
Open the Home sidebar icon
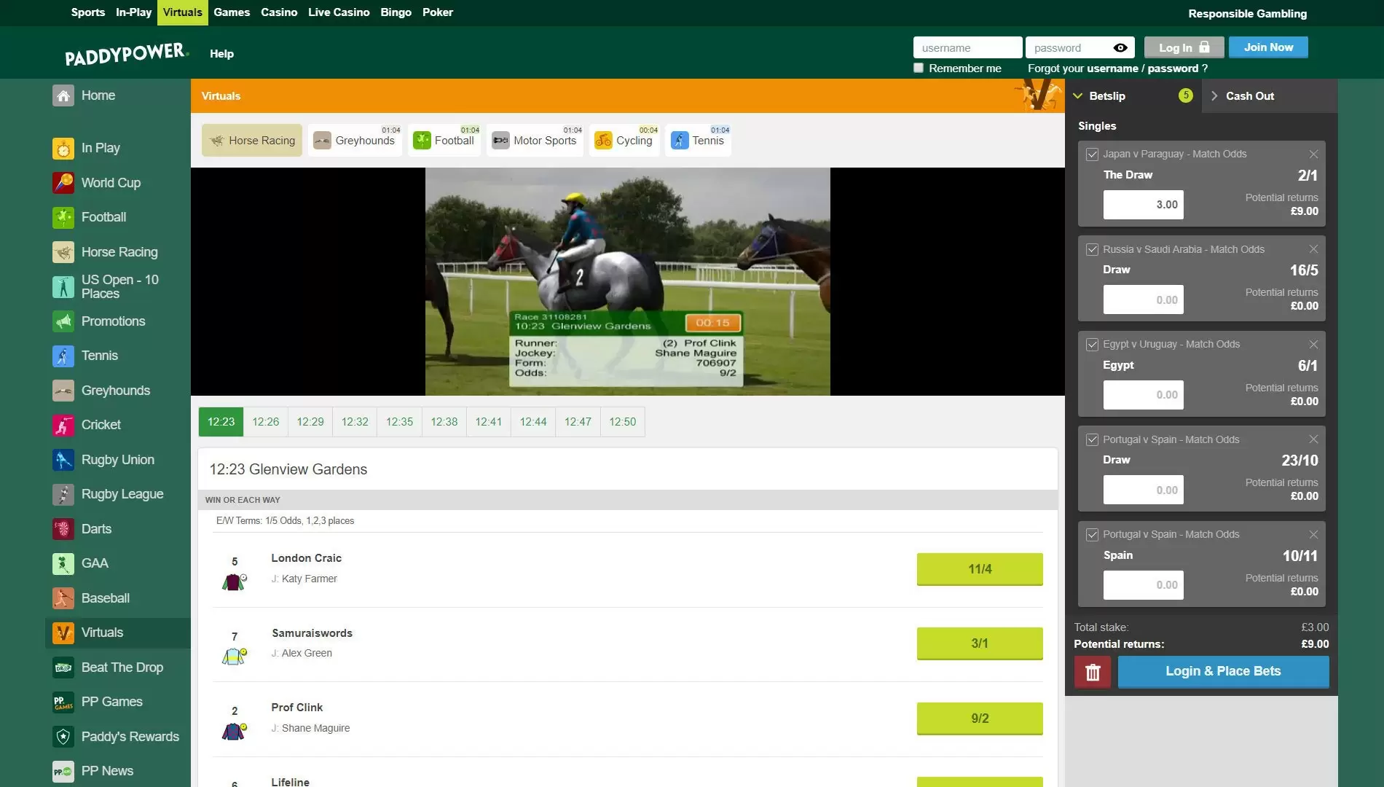[x=63, y=95]
